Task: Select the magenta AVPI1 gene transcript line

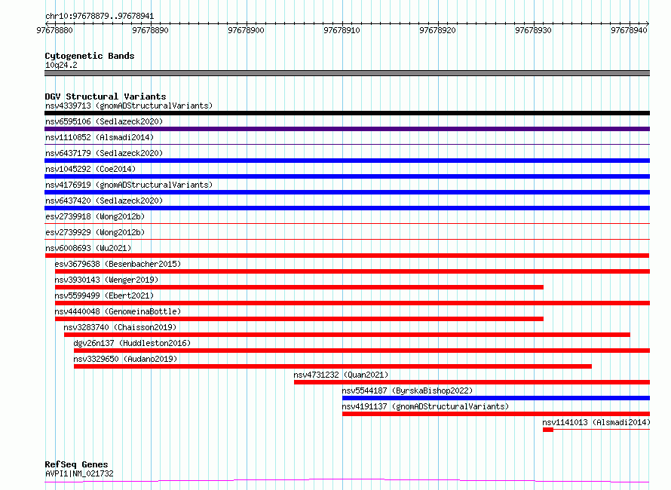Action: coord(347,481)
